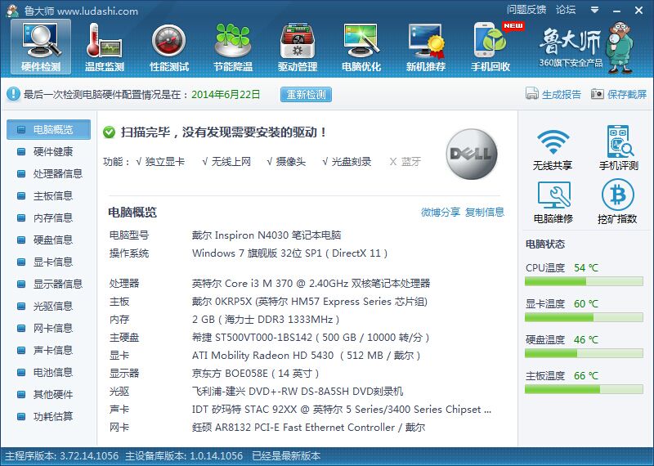Open the 挖矿指数 bitcoin mining index
654x466 pixels.
click(x=617, y=202)
